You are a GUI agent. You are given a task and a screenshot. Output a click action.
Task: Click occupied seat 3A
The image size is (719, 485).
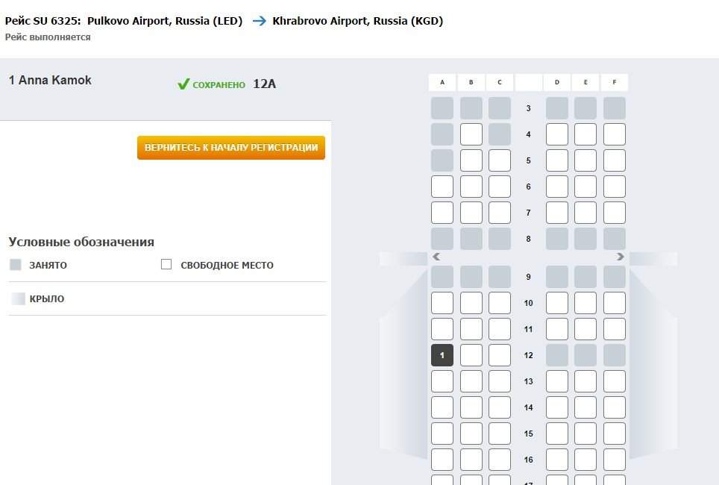point(442,108)
